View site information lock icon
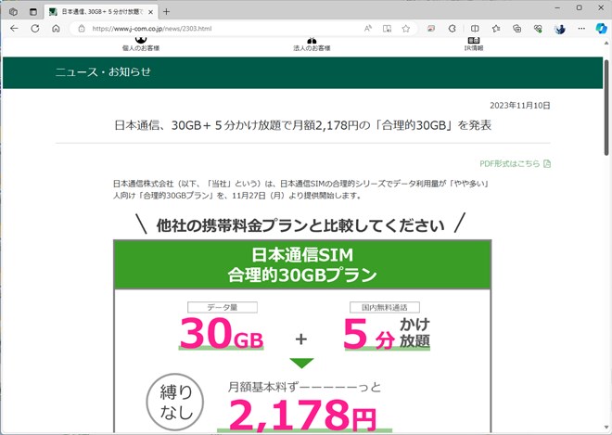 click(82, 29)
